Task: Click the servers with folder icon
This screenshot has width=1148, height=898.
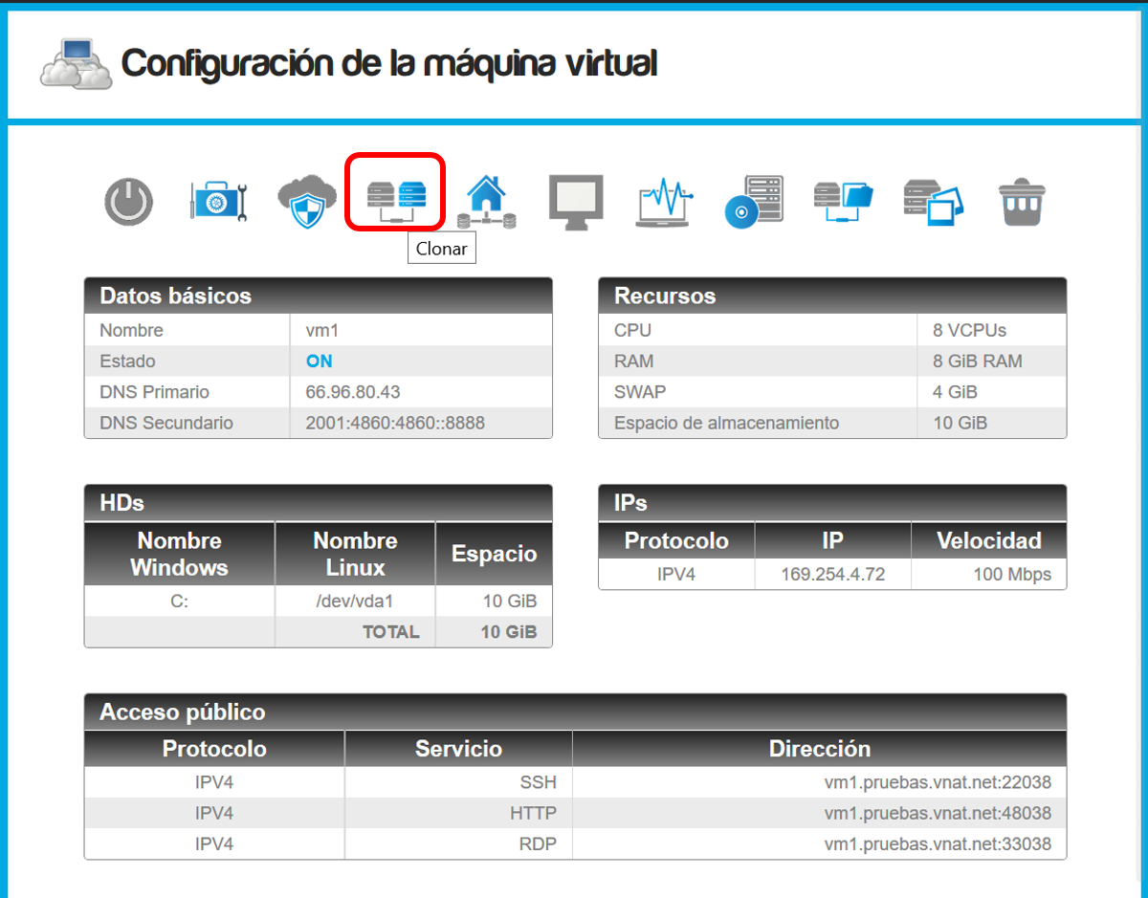Action: click(x=844, y=202)
